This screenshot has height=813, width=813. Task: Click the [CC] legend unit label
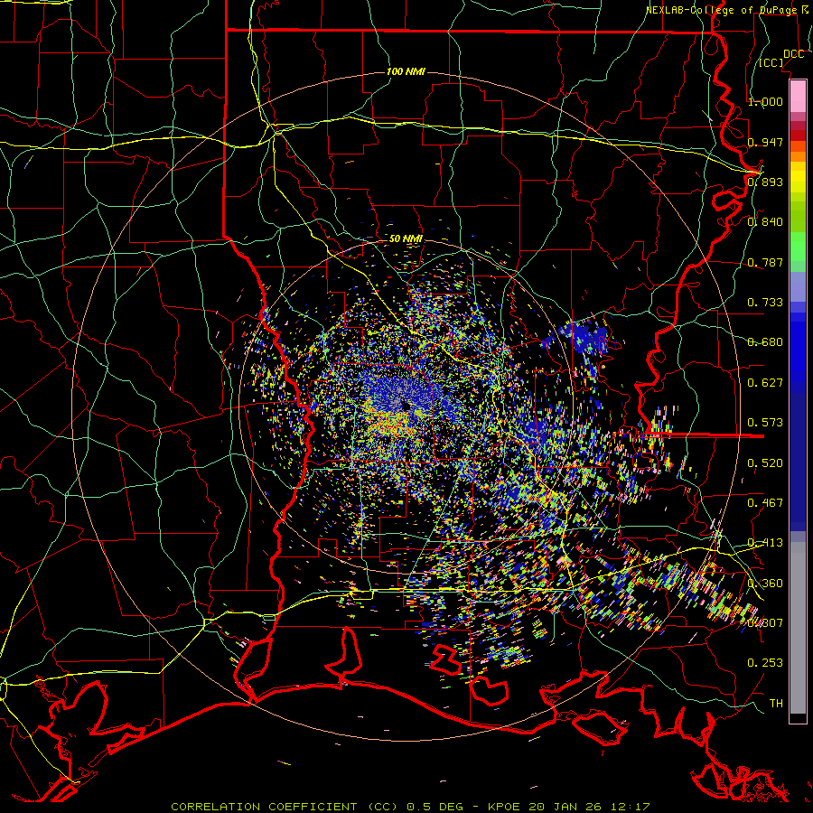771,63
